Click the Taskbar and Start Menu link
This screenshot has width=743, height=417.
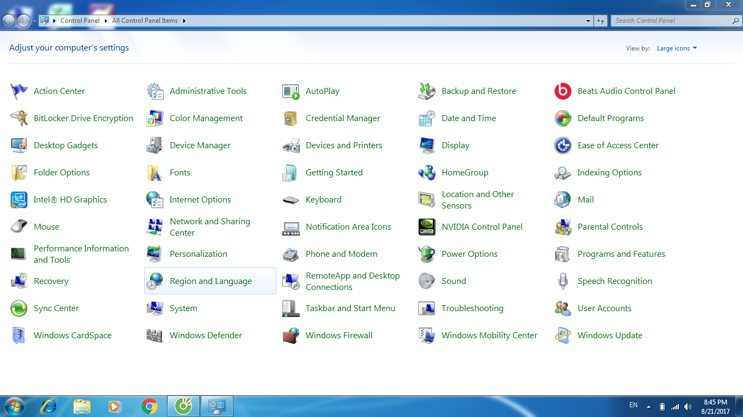(x=350, y=308)
